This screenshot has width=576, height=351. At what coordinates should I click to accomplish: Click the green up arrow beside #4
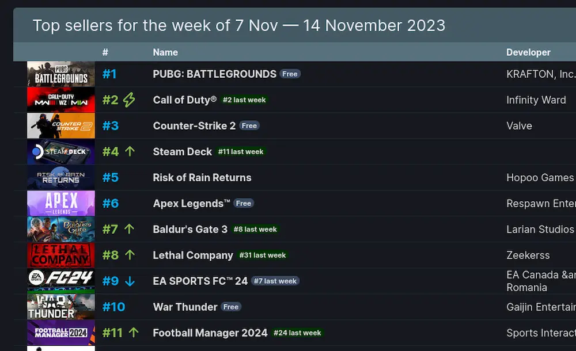click(x=130, y=152)
